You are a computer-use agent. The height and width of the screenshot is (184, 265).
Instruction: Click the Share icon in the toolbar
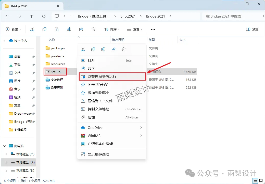(x=81, y=29)
